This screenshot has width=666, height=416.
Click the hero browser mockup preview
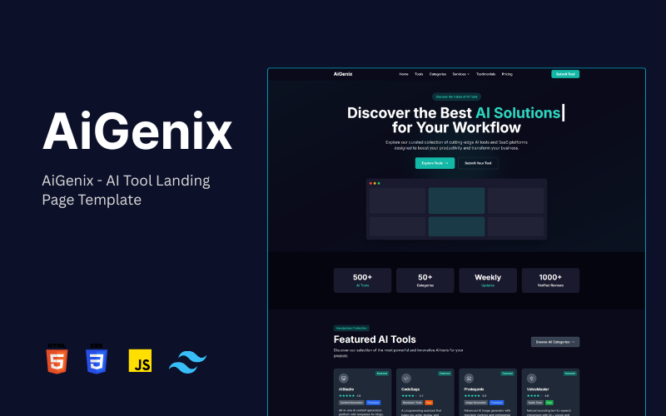(456, 210)
